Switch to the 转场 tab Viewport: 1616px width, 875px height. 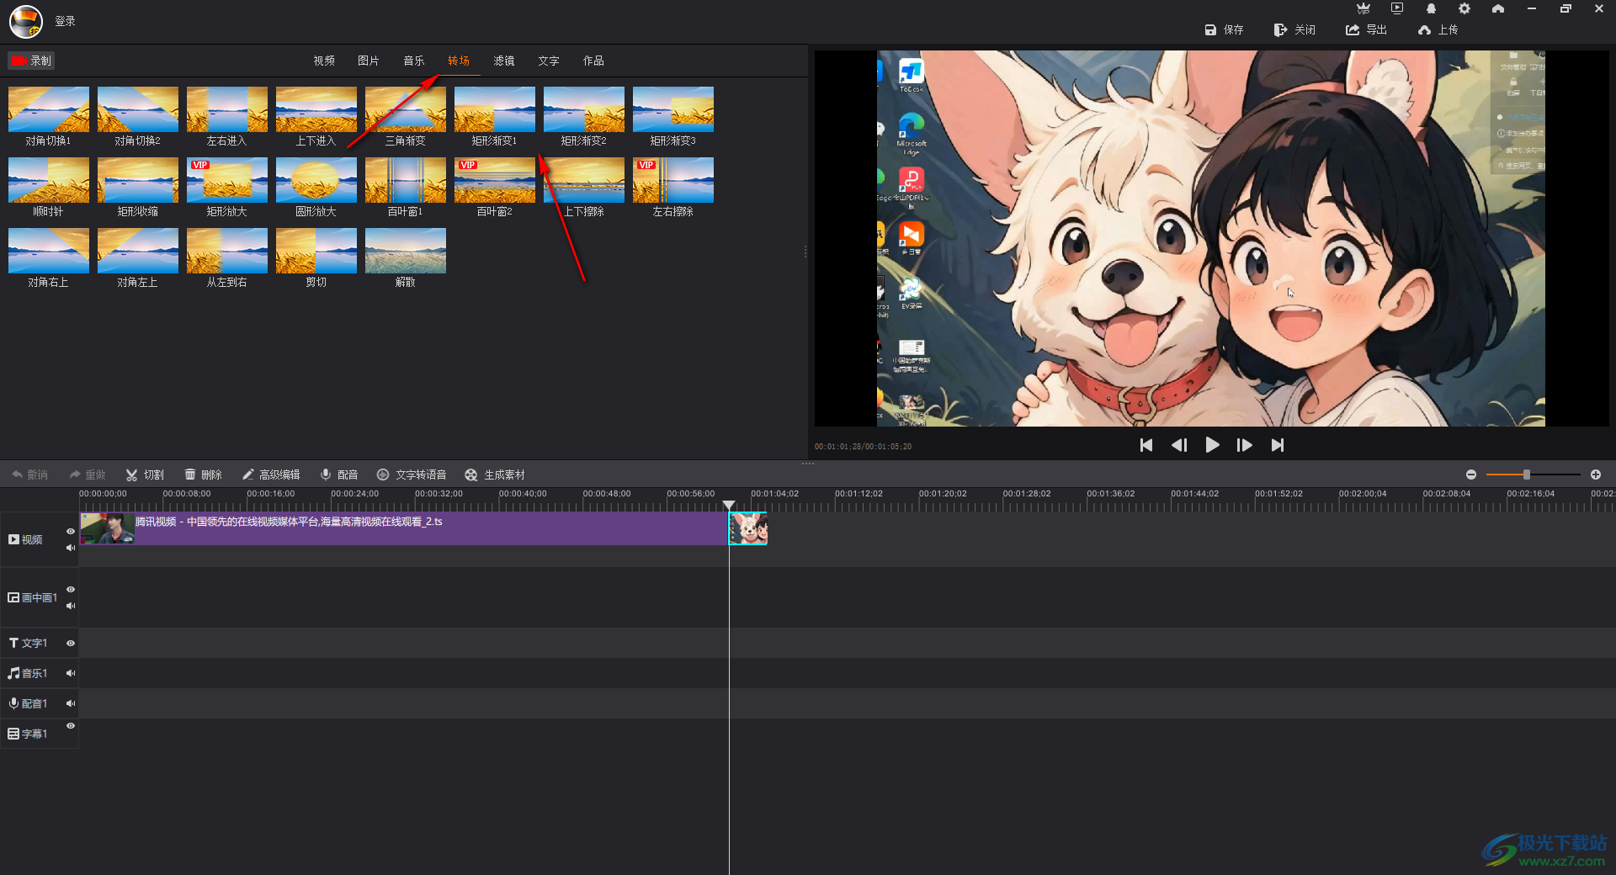click(x=459, y=61)
